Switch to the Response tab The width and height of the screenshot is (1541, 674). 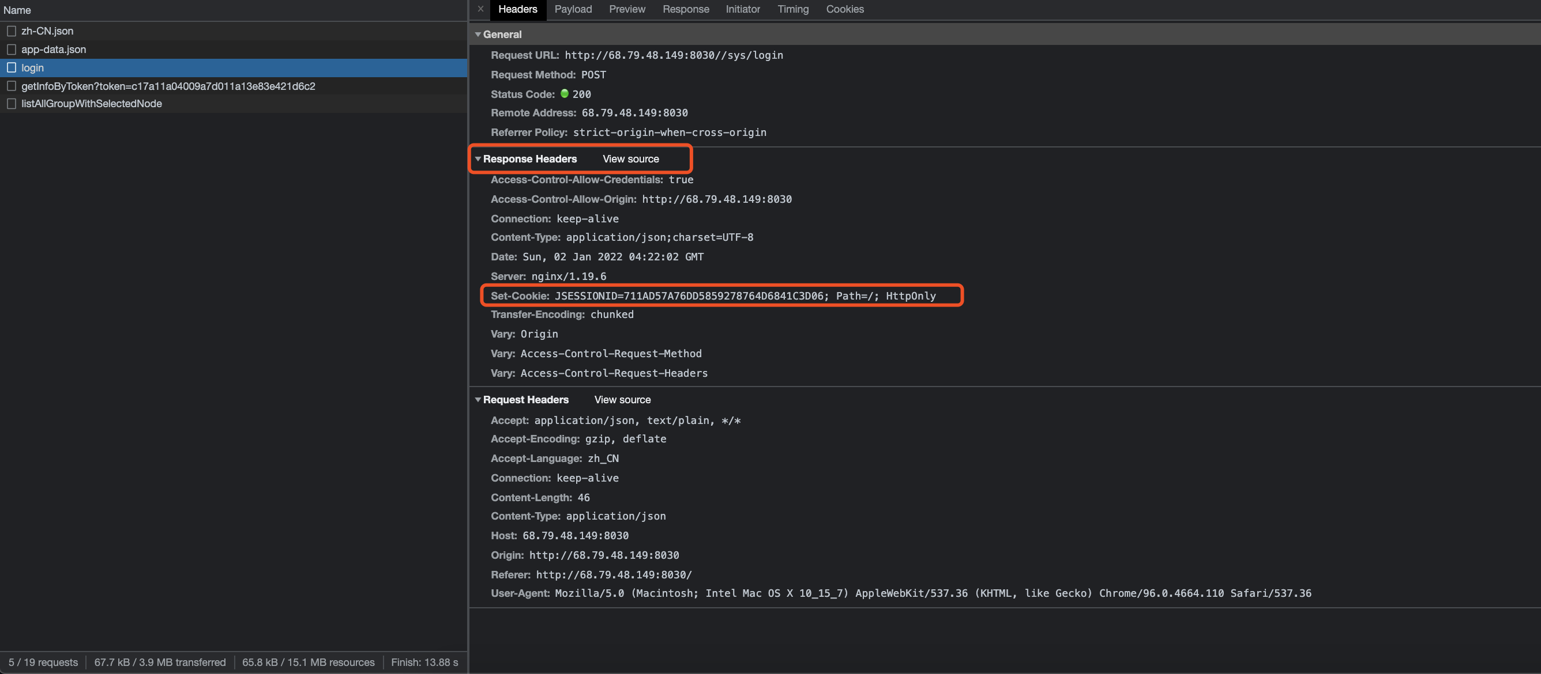686,9
